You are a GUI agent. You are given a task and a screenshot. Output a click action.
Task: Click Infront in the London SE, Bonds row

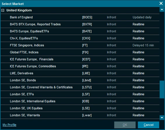112,80
